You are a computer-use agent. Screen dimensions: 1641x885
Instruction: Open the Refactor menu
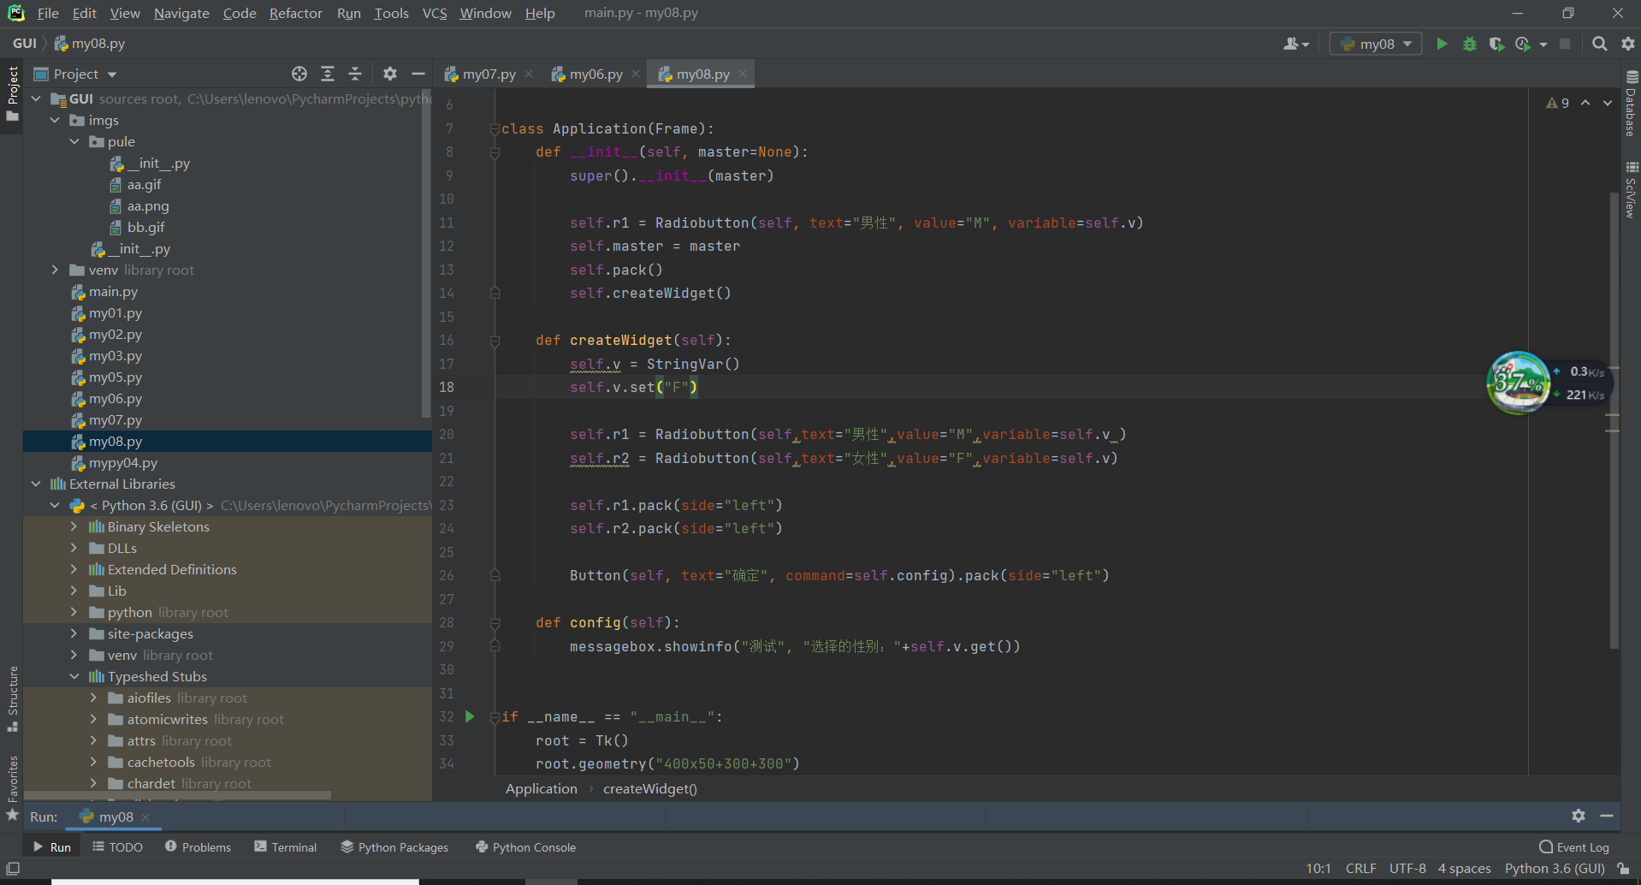click(x=295, y=13)
